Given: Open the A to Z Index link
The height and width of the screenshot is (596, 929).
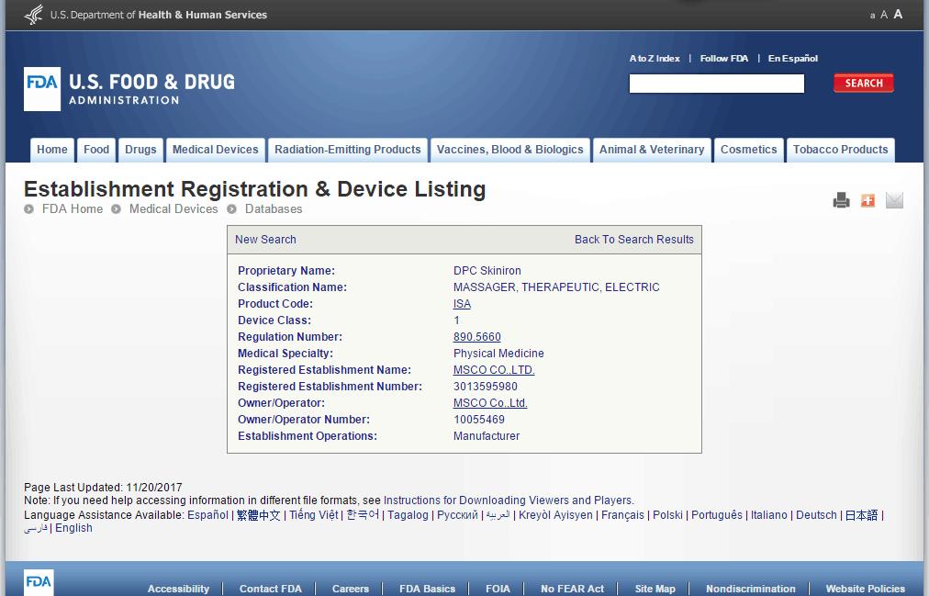Looking at the screenshot, I should (x=655, y=59).
